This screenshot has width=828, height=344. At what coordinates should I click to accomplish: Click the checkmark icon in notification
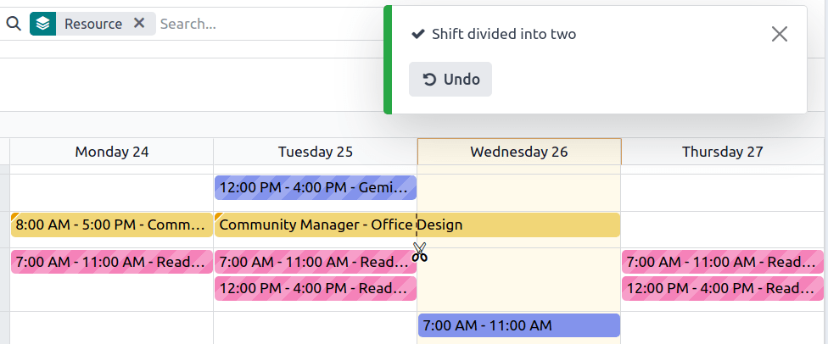[x=417, y=34]
